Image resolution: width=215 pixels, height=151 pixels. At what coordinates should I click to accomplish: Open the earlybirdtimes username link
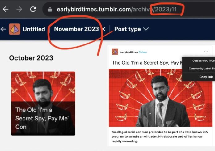(x=129, y=52)
